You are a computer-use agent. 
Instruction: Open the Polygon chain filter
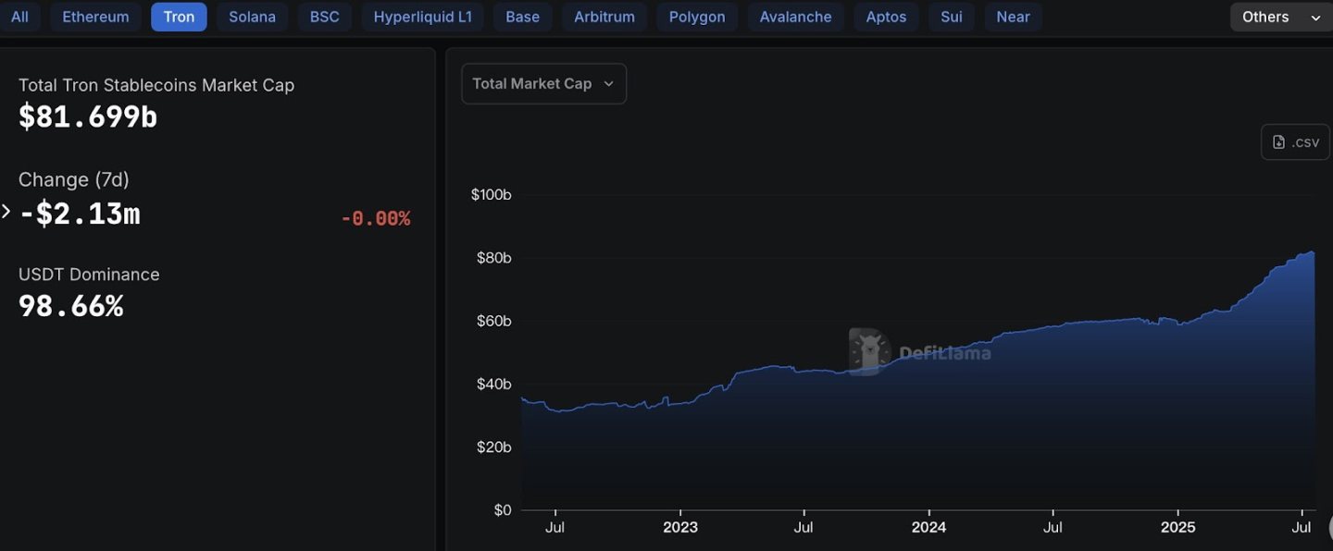coord(697,17)
